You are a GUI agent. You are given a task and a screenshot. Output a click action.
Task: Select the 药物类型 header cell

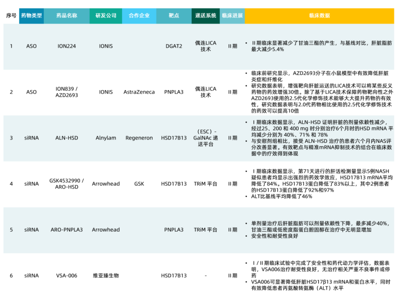coord(31,16)
